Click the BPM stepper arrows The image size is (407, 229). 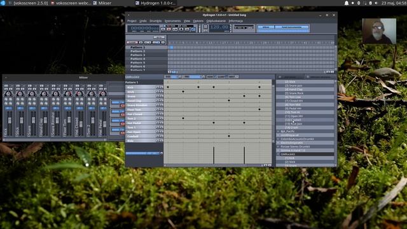[230, 28]
